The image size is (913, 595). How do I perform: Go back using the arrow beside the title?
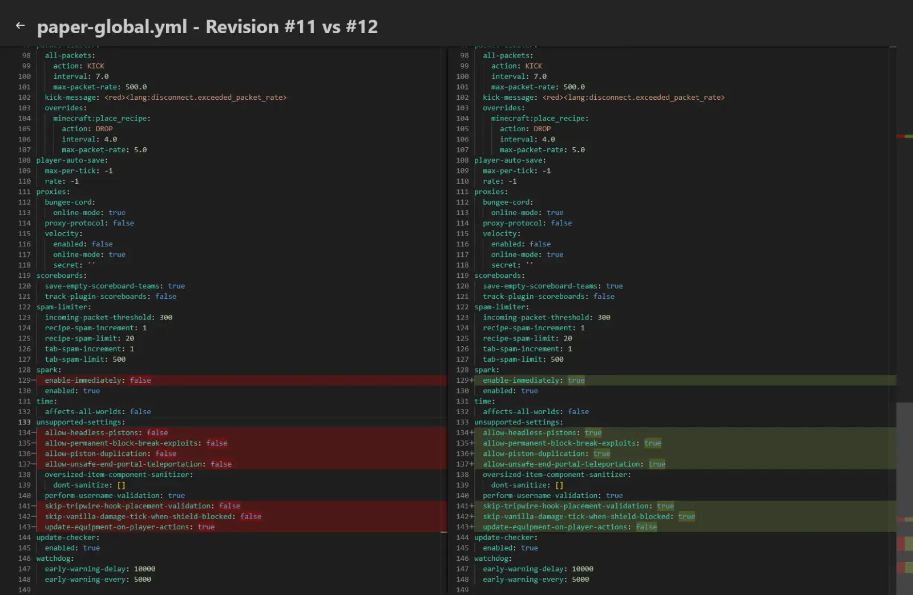click(21, 26)
